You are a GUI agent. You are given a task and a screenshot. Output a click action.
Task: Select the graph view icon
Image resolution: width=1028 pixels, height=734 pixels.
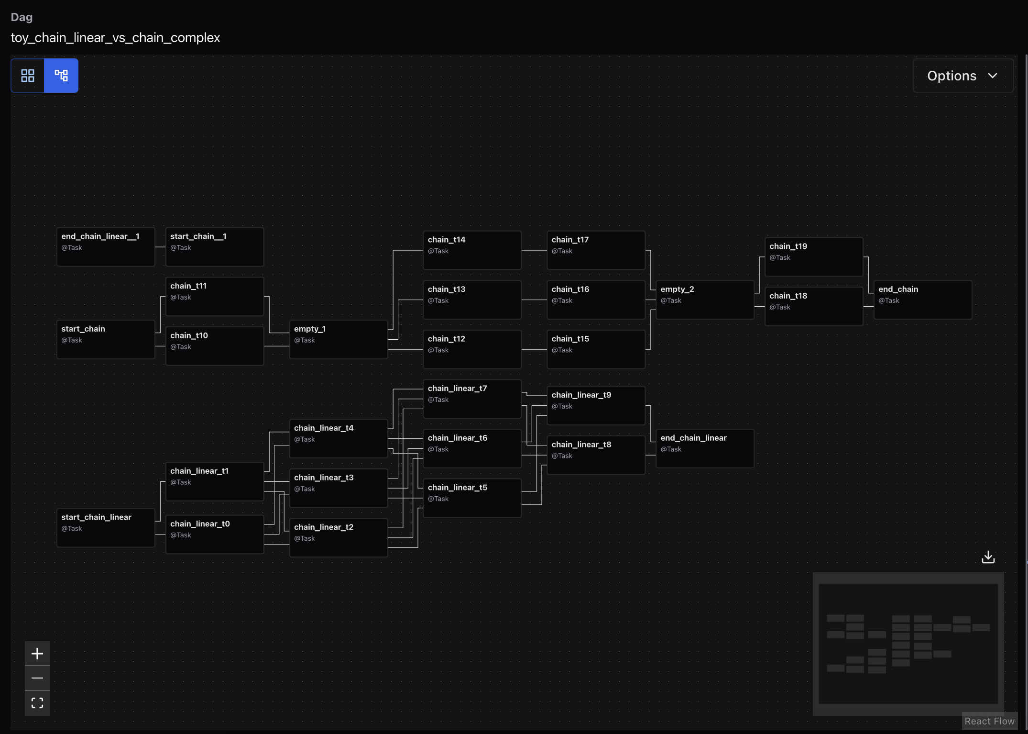point(61,75)
